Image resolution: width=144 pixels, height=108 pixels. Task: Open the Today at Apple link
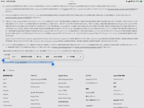click(x=64, y=87)
